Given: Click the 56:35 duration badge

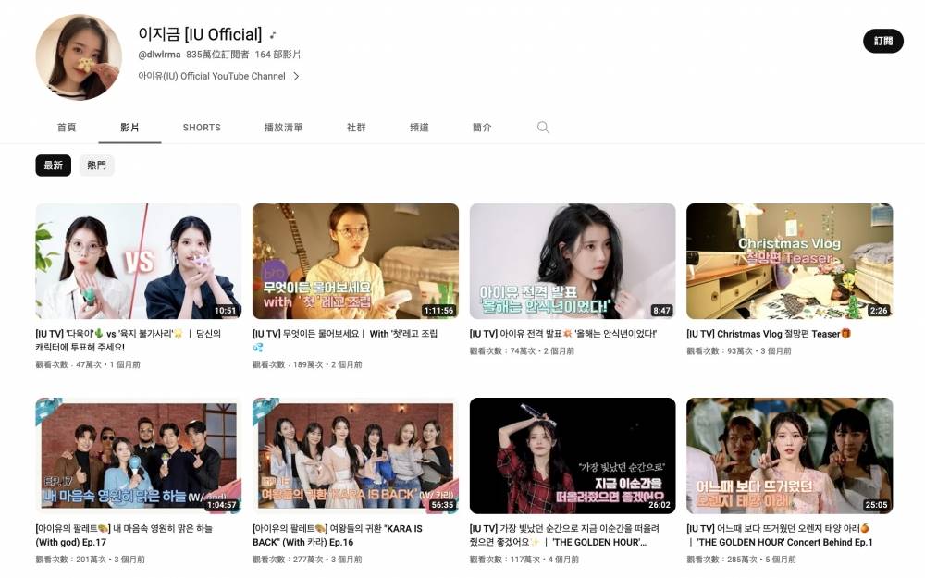Looking at the screenshot, I should [442, 505].
